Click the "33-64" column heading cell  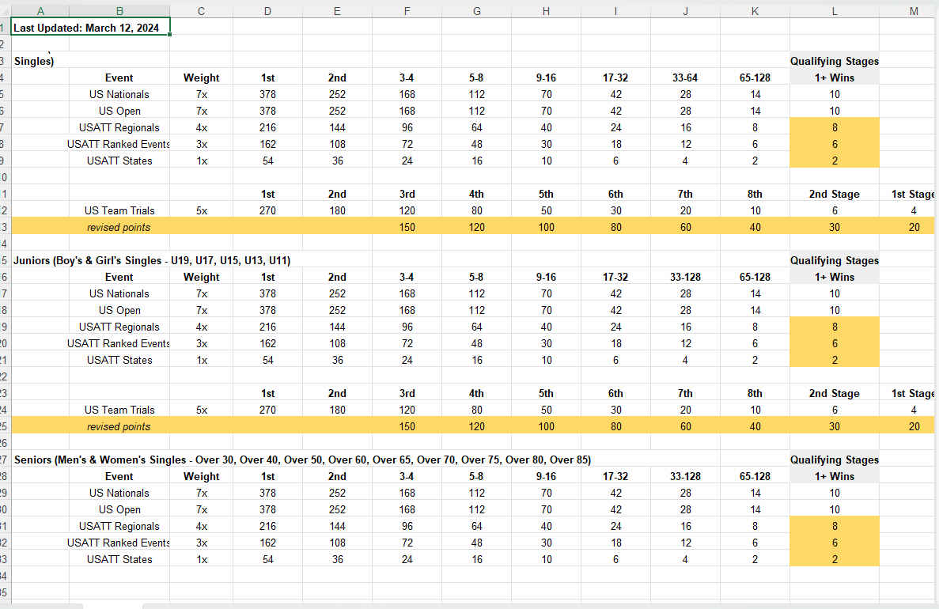point(685,78)
